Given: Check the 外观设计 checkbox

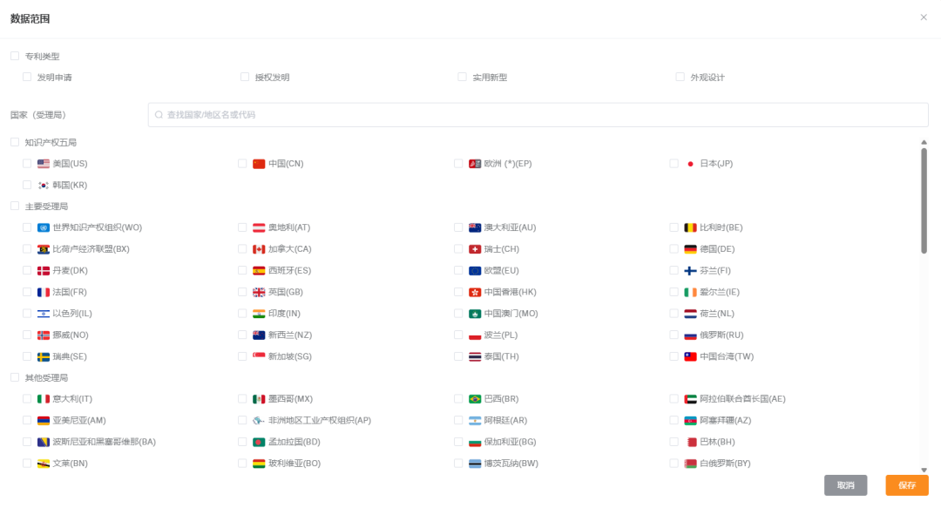Looking at the screenshot, I should 680,77.
